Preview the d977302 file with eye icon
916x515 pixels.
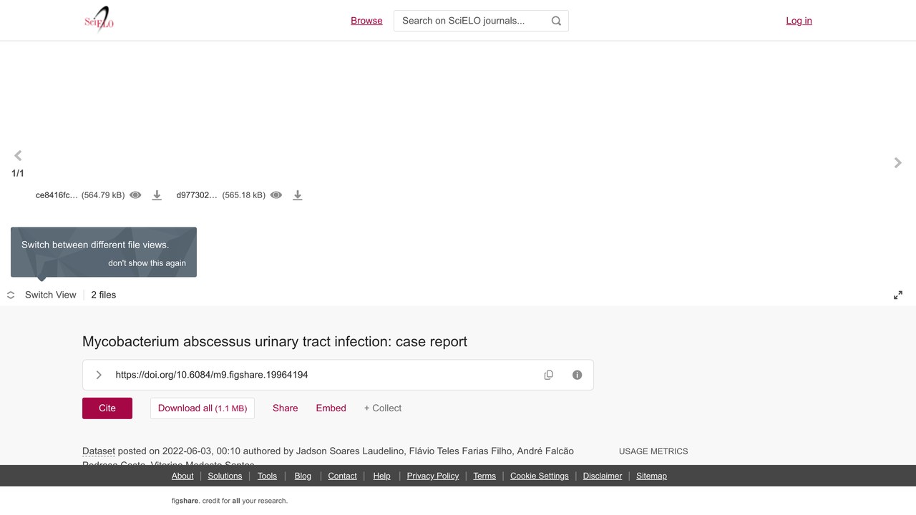pyautogui.click(x=276, y=195)
